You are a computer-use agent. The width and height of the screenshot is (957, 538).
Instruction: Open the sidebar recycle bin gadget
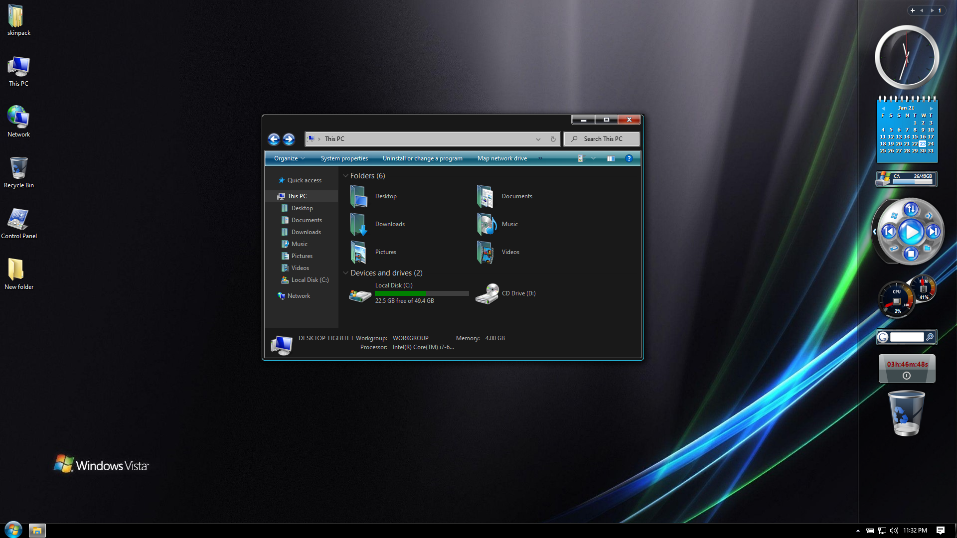(906, 413)
